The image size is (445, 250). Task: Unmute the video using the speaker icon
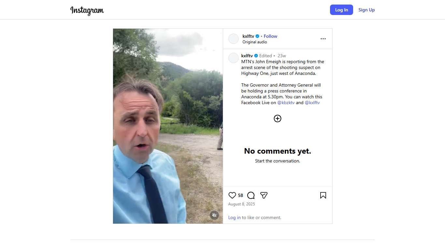pos(214,215)
